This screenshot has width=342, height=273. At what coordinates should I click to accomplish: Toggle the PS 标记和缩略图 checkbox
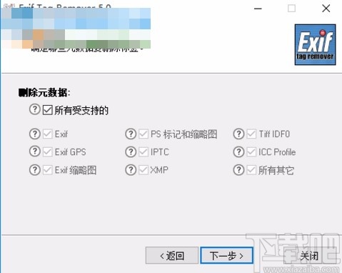(144, 134)
